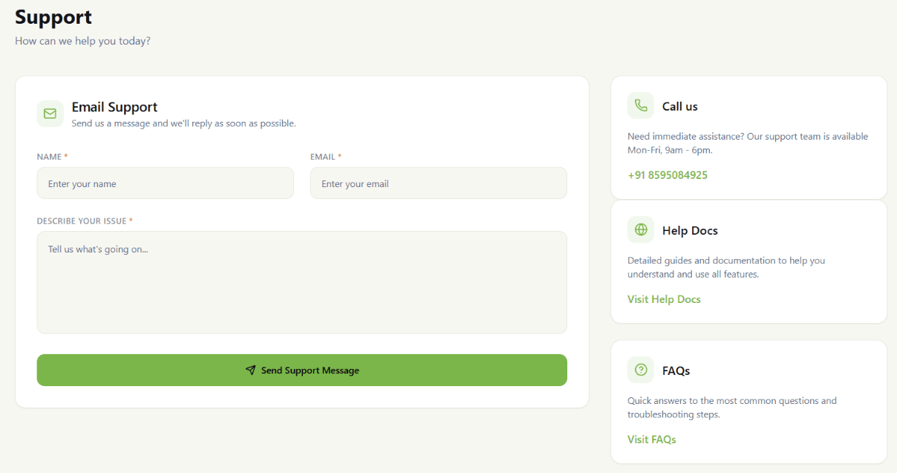Click the Help Docs card title
The image size is (897, 473).
[x=690, y=230]
